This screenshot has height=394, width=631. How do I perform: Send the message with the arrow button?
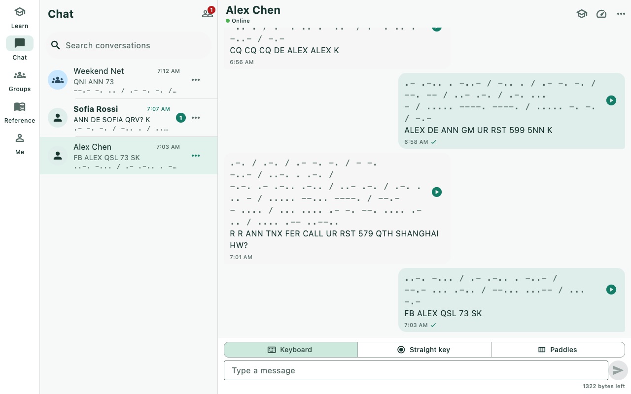(x=618, y=370)
